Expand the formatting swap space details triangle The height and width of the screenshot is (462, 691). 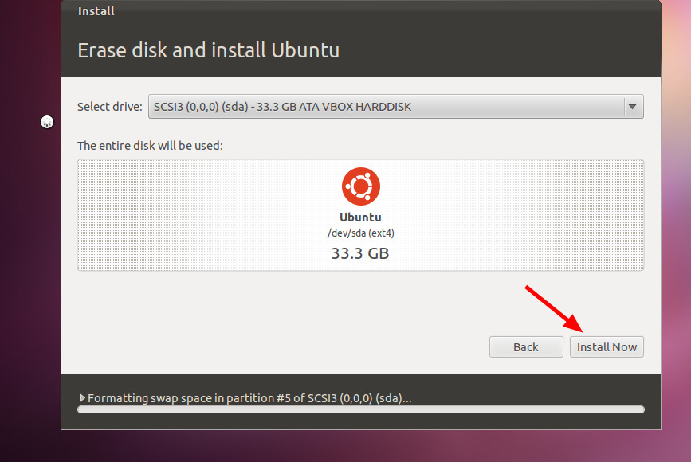click(x=83, y=397)
